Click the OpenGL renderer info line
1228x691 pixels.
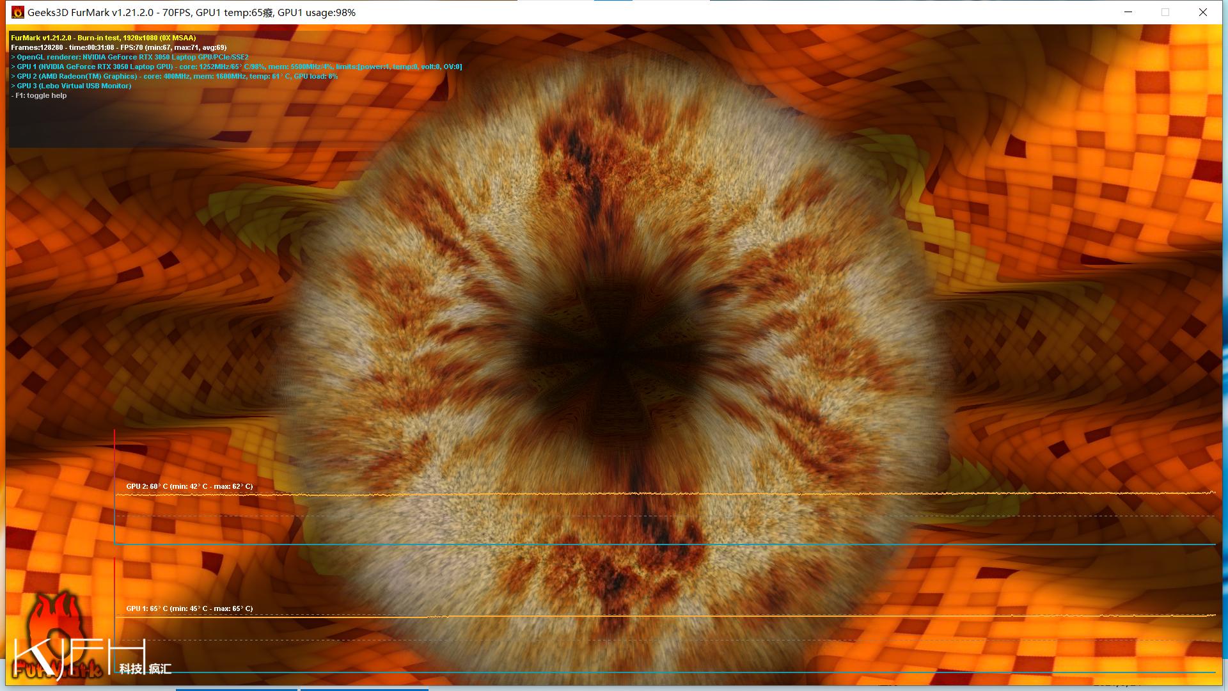(130, 57)
